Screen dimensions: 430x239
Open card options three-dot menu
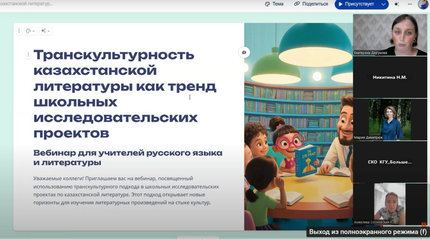(x=19, y=31)
